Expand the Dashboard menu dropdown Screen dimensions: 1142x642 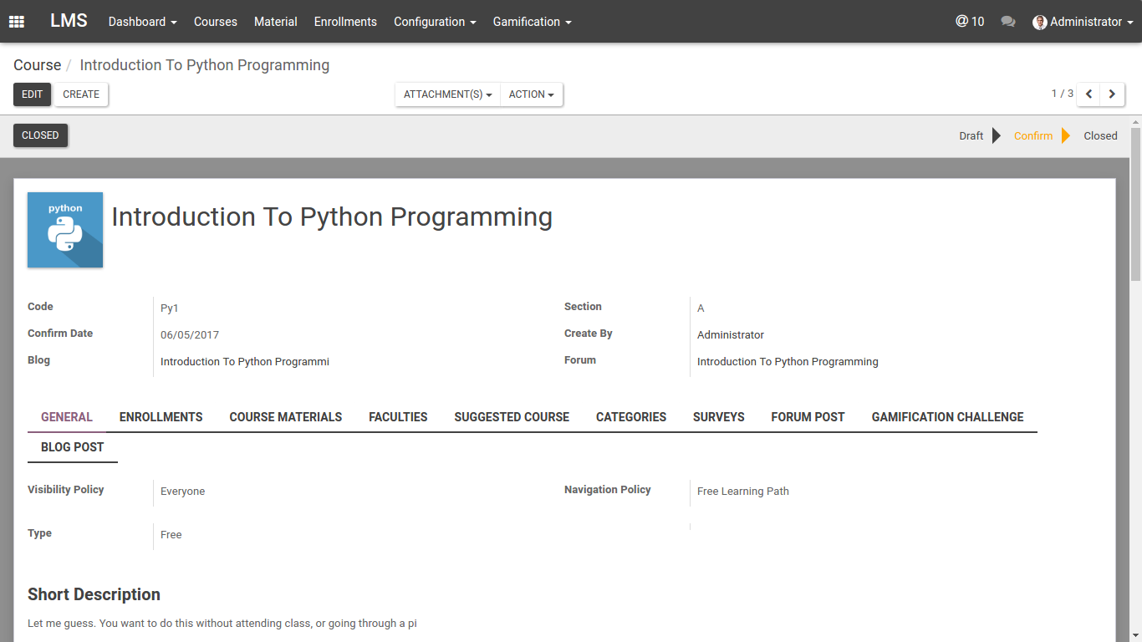(142, 22)
